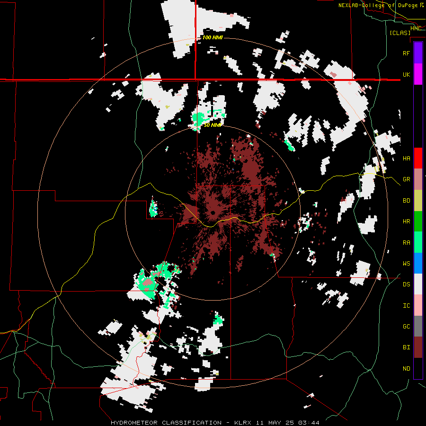Click the dark green HR legend swatch
Viewport: 426px width, 426px height.
coord(418,222)
